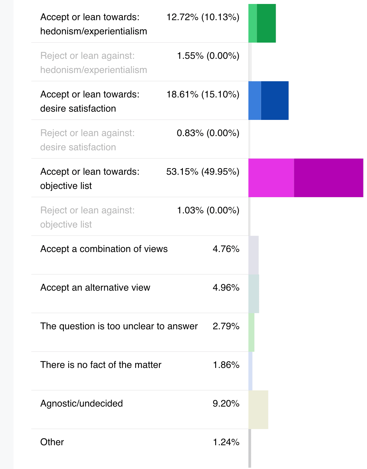Click the dark blue desire satisfaction bar
The image size is (367, 469).
pos(275,100)
